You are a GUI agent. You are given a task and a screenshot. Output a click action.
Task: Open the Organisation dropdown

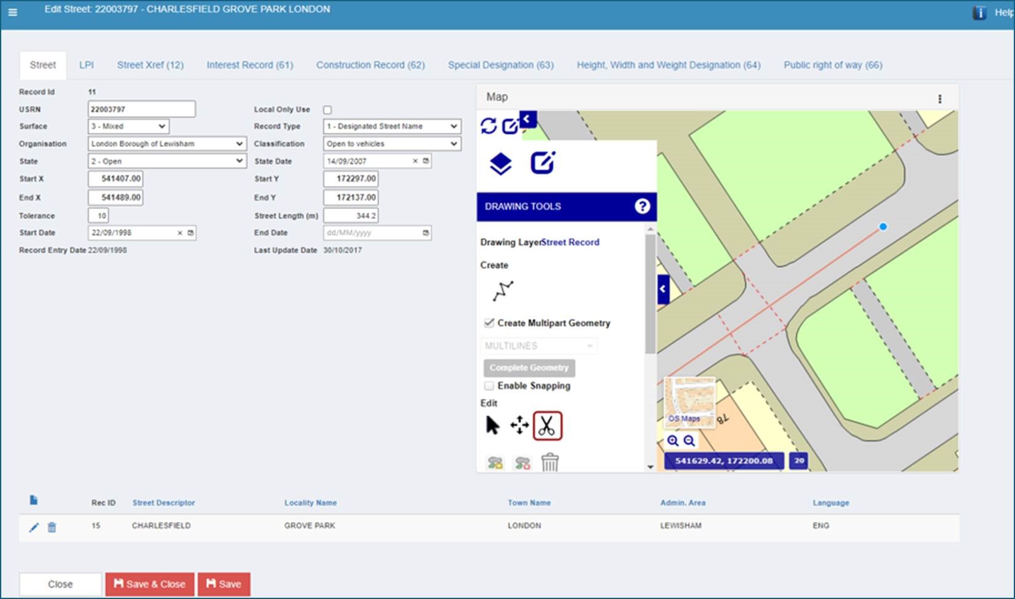[x=167, y=143]
